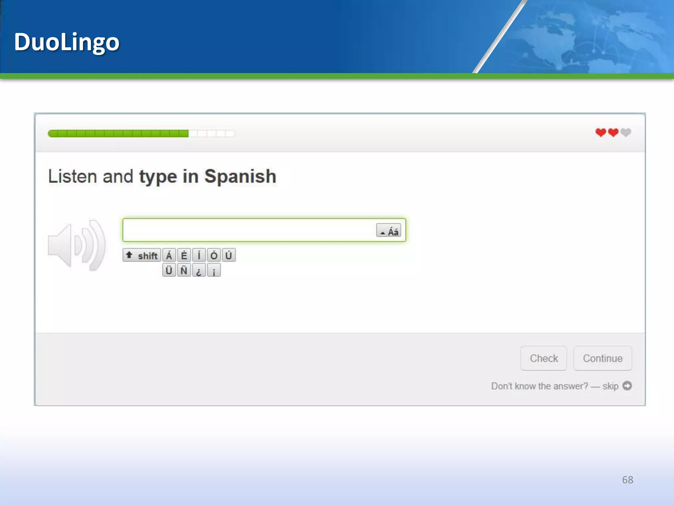674x506 pixels.
Task: Click the Check button
Action: (544, 358)
